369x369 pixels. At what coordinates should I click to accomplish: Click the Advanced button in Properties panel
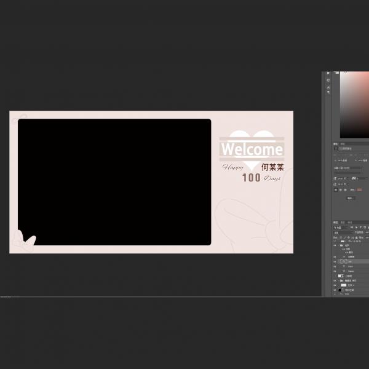pyautogui.click(x=351, y=198)
